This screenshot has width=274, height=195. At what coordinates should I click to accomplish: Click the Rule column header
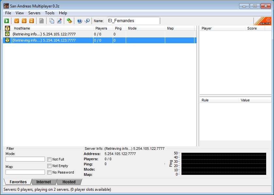coord(219,100)
